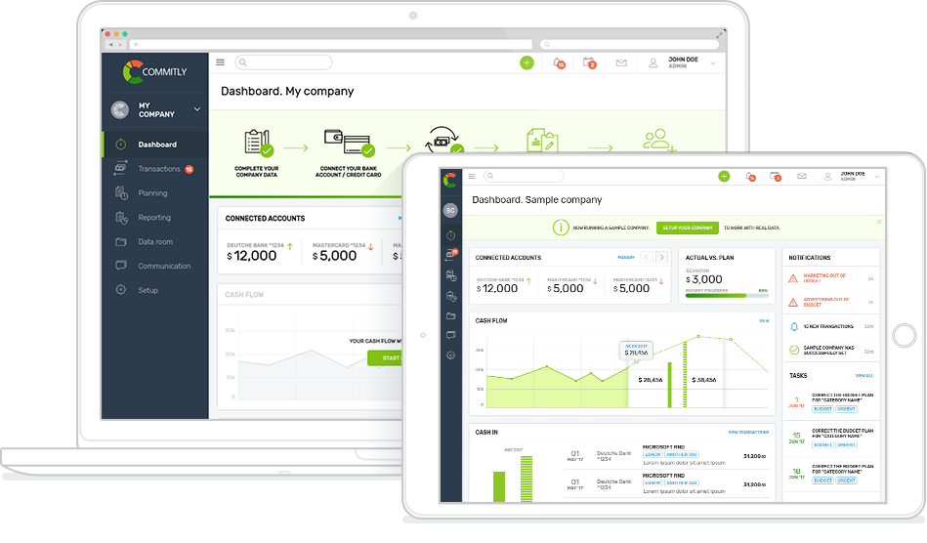Open the View All link in Tasks
This screenshot has width=927, height=543.
click(864, 375)
